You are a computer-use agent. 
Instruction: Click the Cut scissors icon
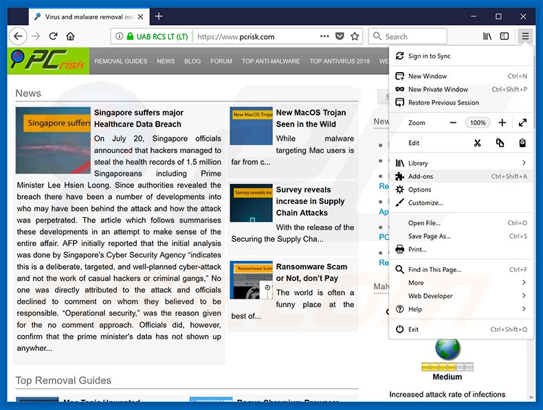(478, 143)
